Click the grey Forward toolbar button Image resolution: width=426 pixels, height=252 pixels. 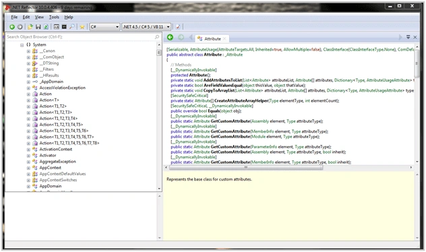20,26
